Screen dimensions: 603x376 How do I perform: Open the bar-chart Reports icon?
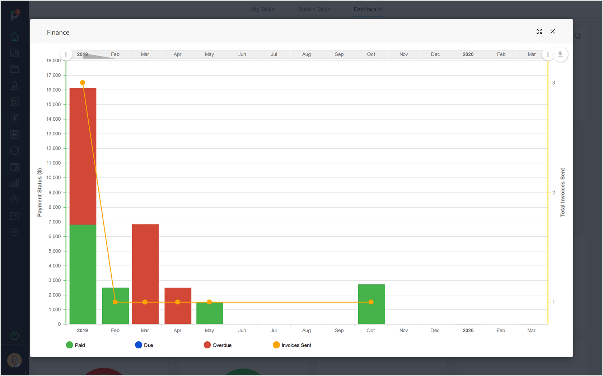tap(14, 183)
